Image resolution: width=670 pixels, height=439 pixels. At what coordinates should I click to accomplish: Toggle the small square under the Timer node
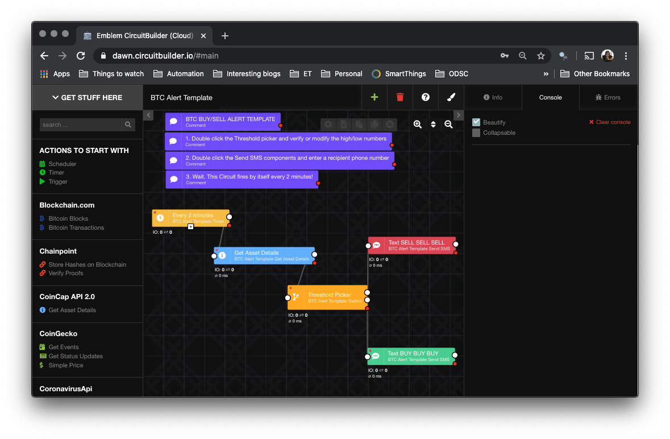tap(190, 226)
